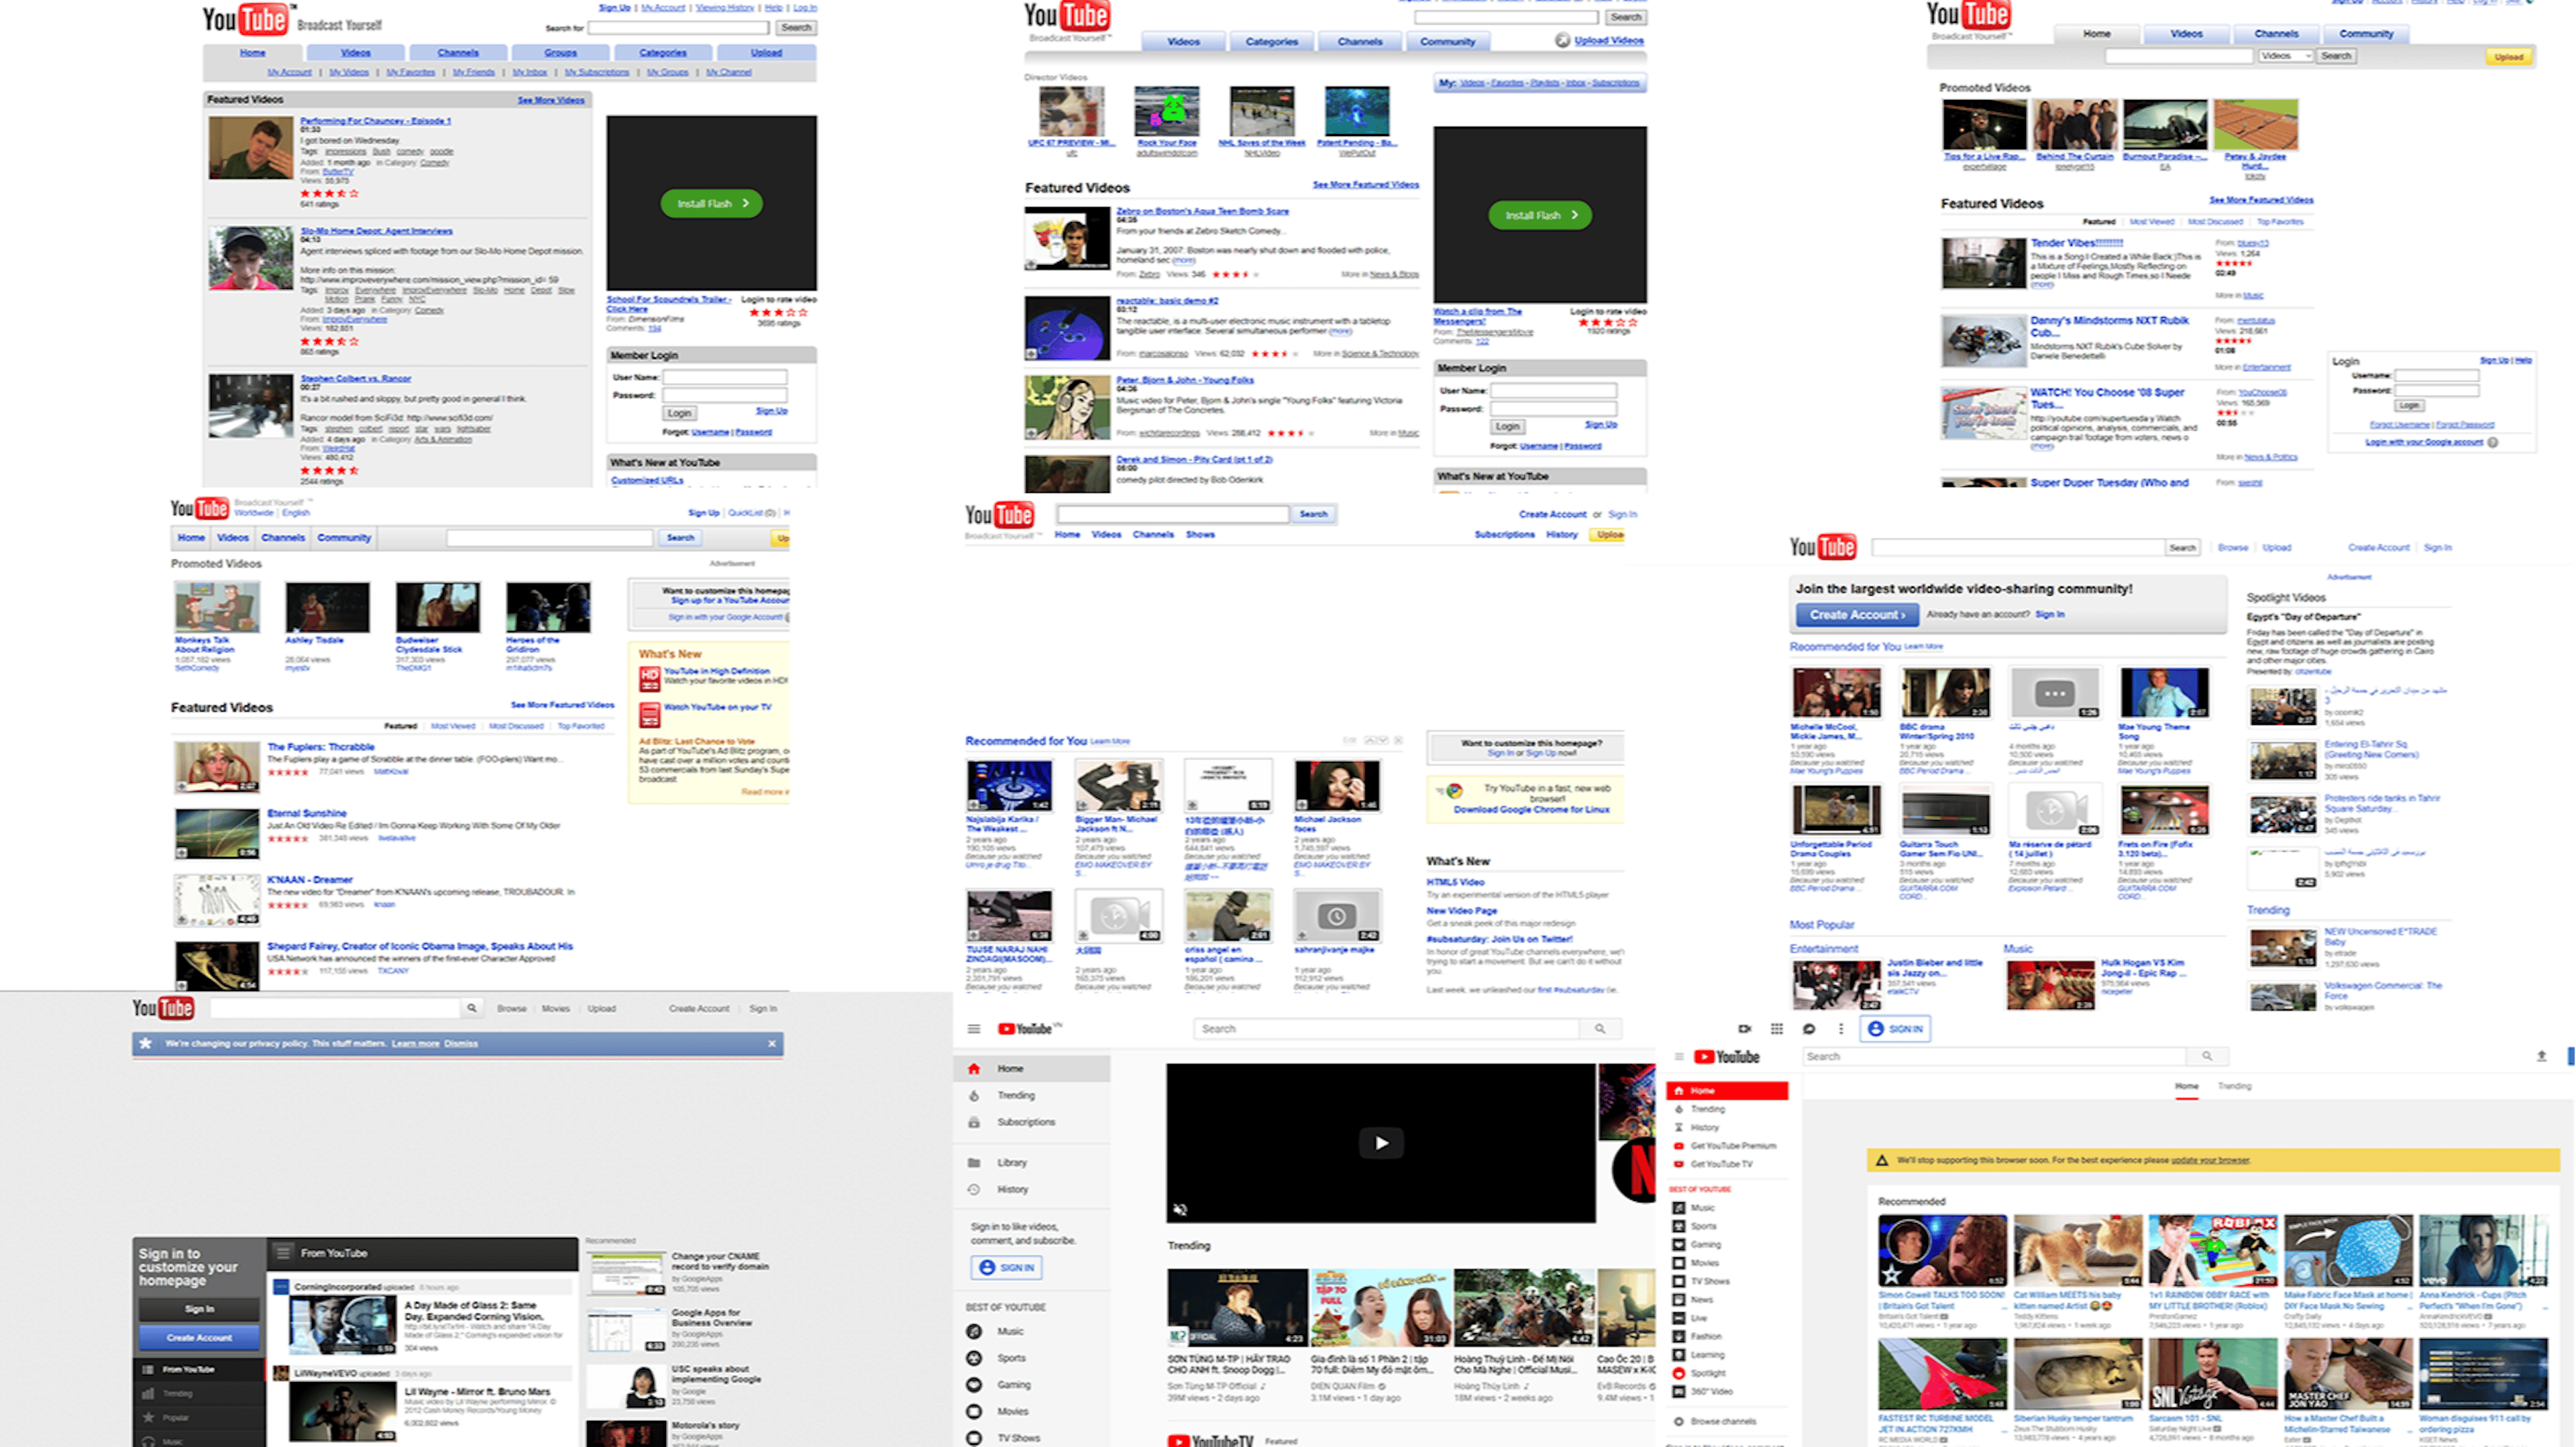Open the hamburger navigation menu

click(973, 1029)
